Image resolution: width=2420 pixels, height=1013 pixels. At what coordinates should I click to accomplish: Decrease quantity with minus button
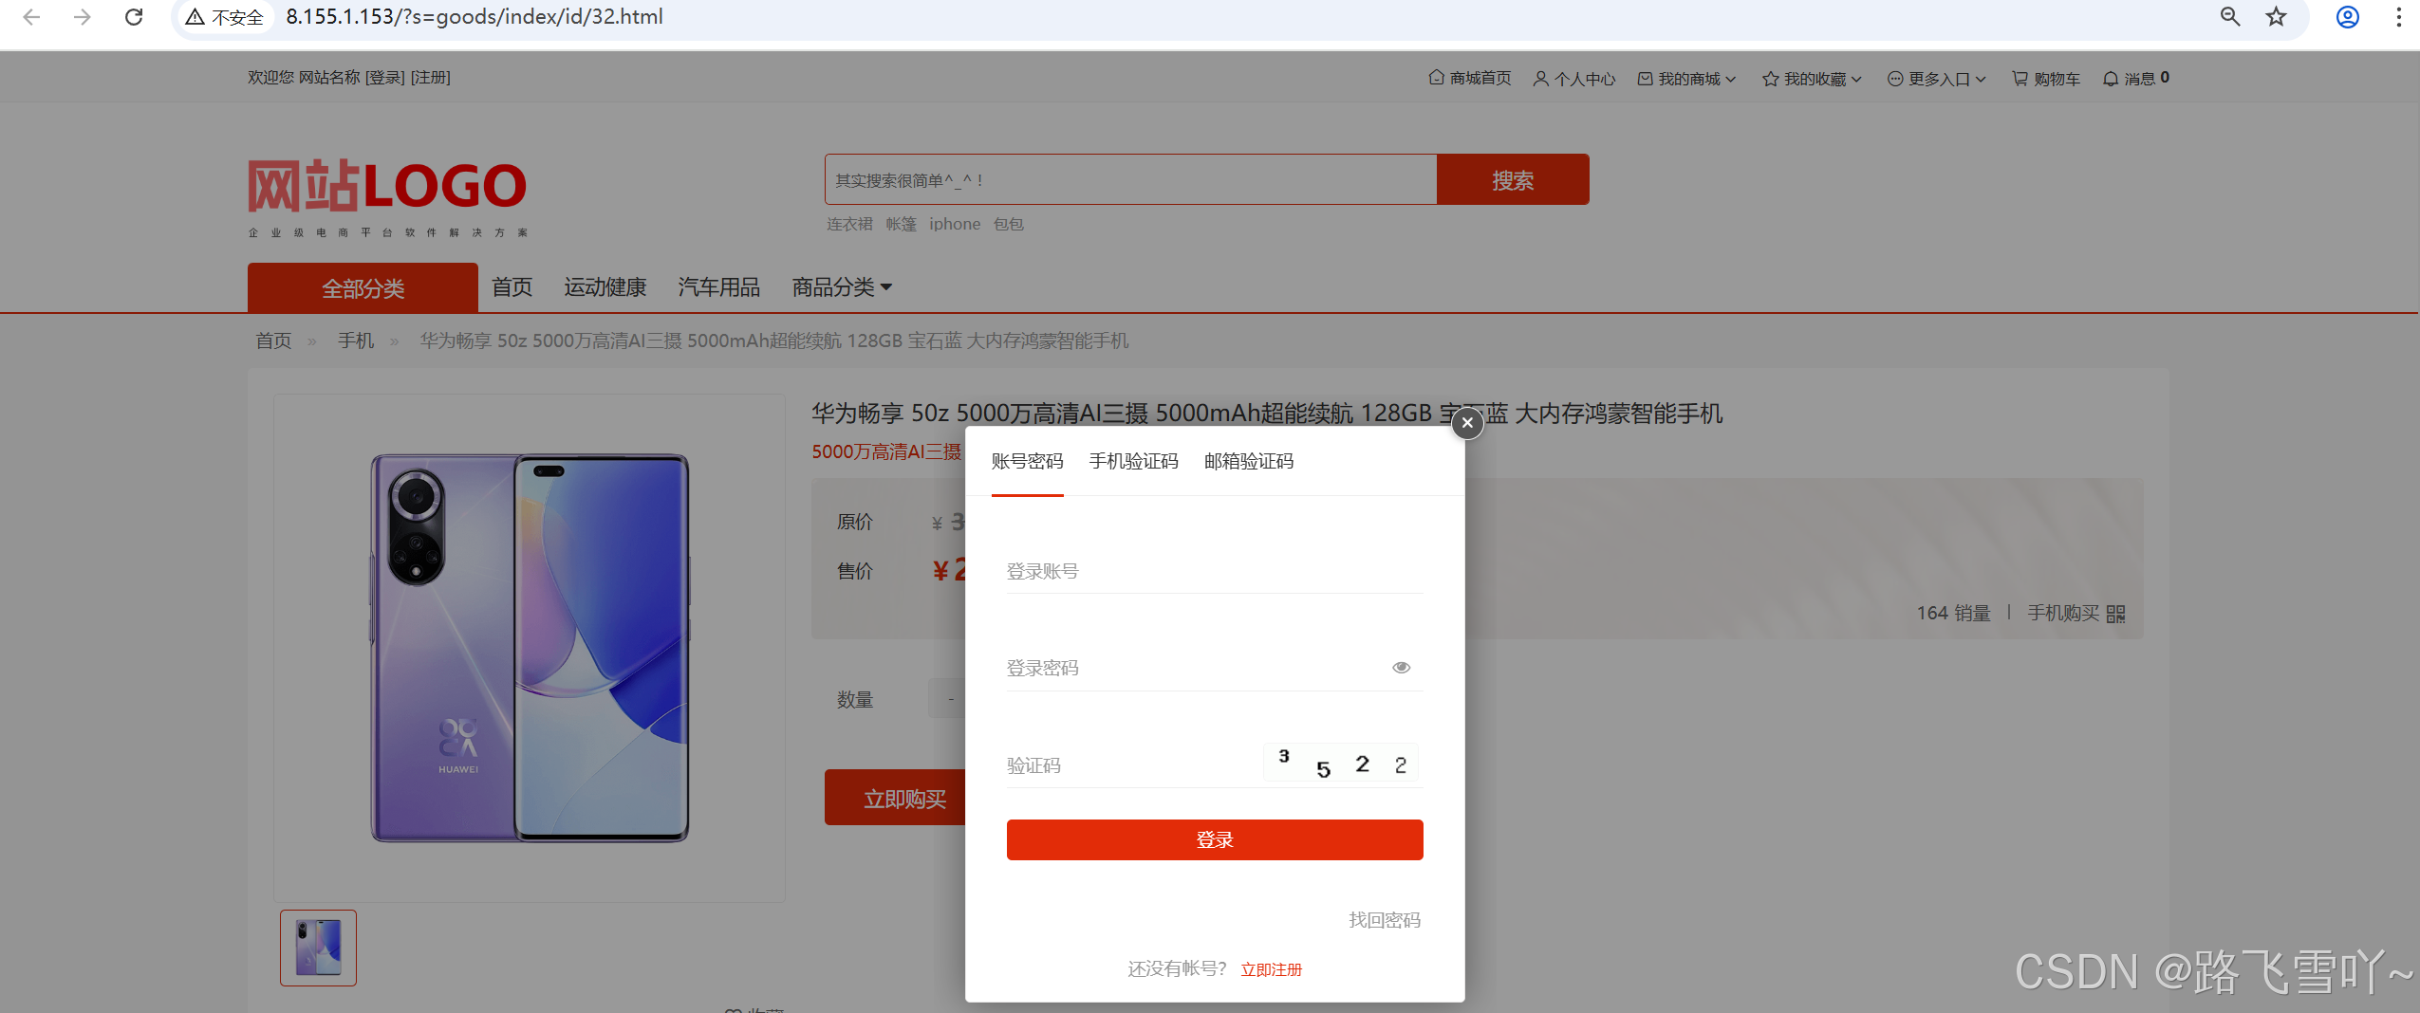pos(950,700)
